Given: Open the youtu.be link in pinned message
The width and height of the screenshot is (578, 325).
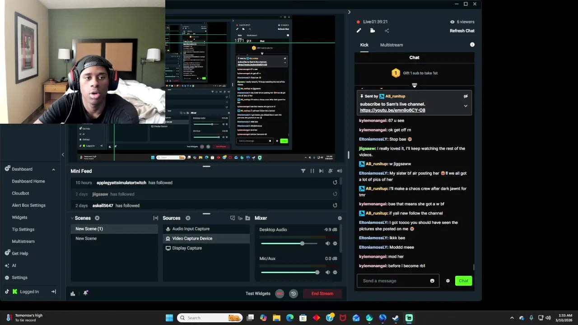Looking at the screenshot, I should [392, 110].
